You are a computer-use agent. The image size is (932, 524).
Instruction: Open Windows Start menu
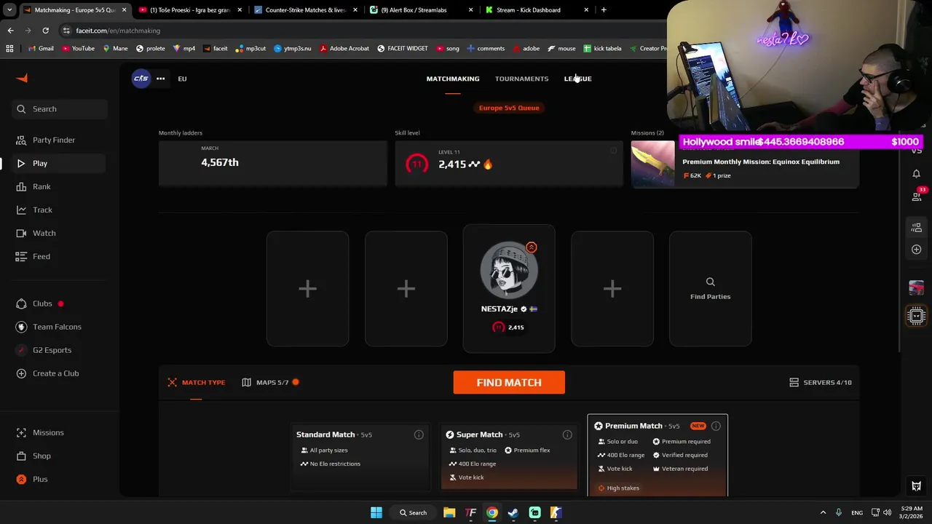click(376, 512)
